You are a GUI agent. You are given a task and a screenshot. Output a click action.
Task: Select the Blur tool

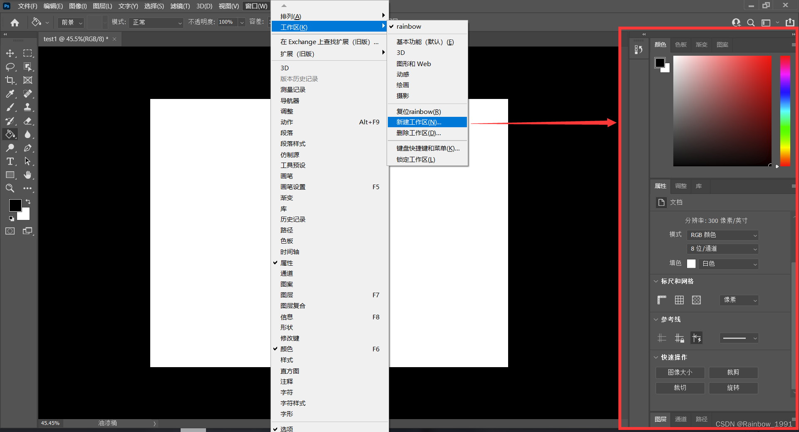[27, 134]
